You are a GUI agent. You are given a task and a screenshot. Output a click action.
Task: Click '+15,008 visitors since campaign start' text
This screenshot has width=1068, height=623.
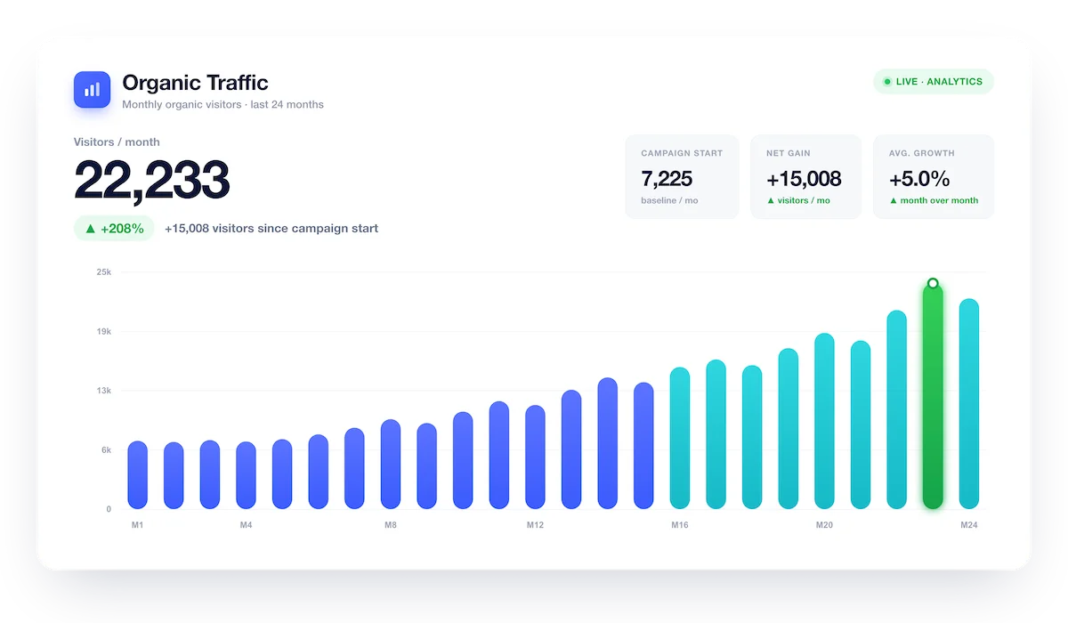[x=271, y=229]
